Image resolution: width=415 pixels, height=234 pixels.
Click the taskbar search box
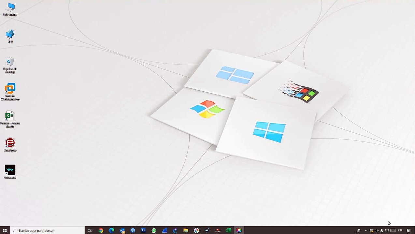pos(47,230)
